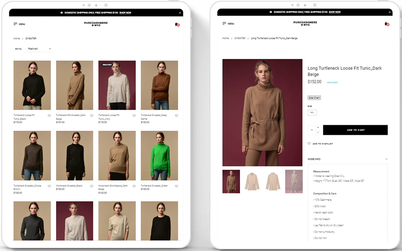Open Mockneck Shortsleeve_Dark Beige product image
Image resolution: width=402 pixels, height=251 pixels.
[117, 156]
